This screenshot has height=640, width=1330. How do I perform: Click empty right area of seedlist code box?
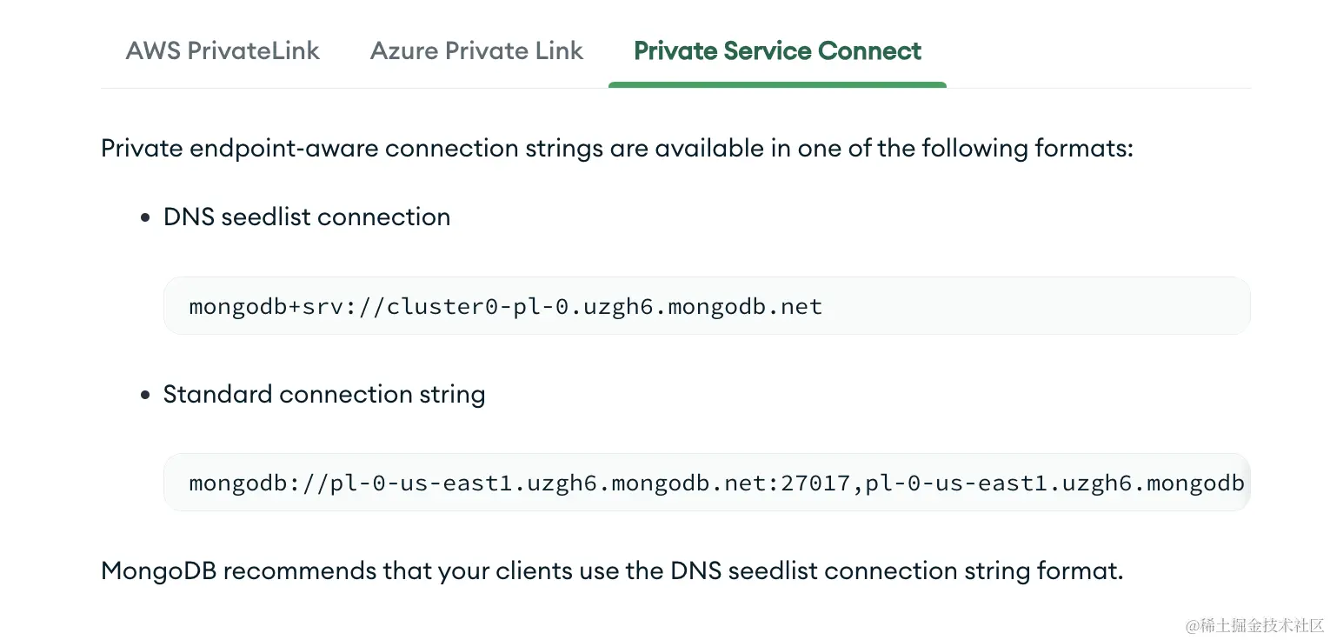pos(1043,306)
